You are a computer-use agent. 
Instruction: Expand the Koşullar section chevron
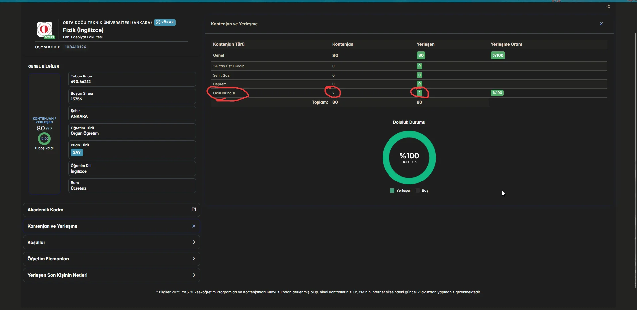(x=194, y=242)
